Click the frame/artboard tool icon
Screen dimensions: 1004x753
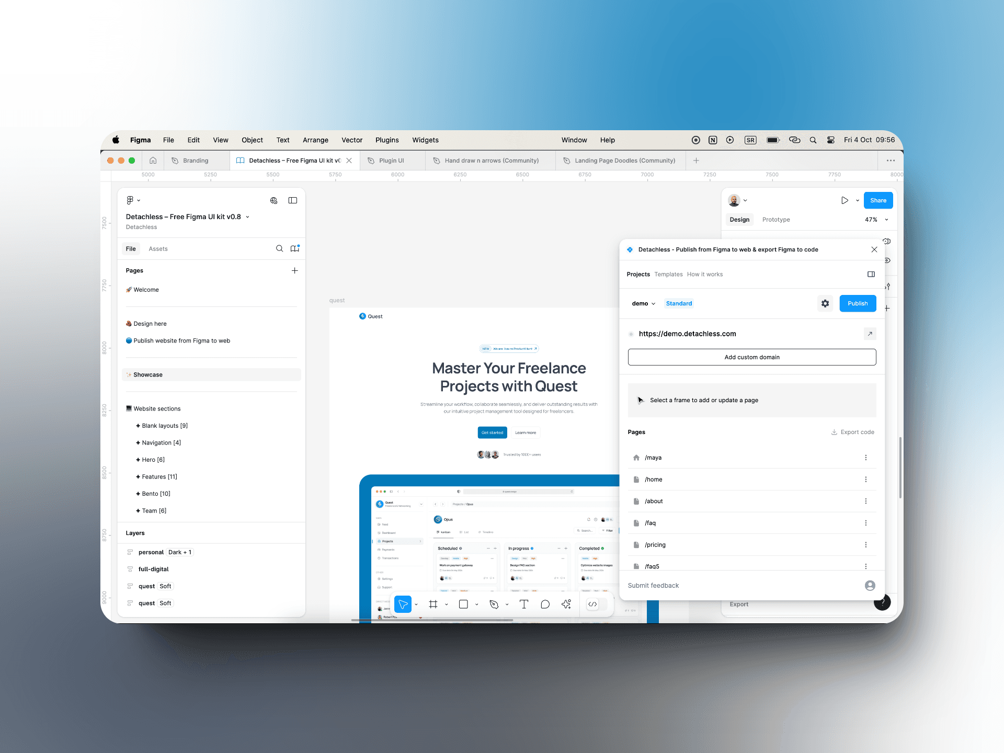435,606
